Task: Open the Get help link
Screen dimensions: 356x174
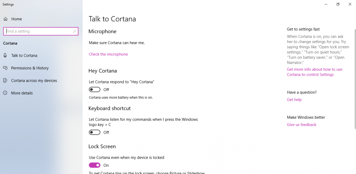Action: [x=294, y=99]
